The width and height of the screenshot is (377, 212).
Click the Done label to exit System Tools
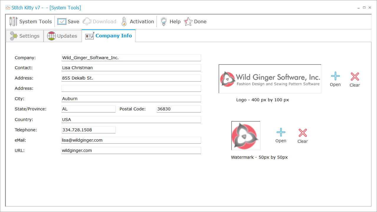(x=200, y=21)
